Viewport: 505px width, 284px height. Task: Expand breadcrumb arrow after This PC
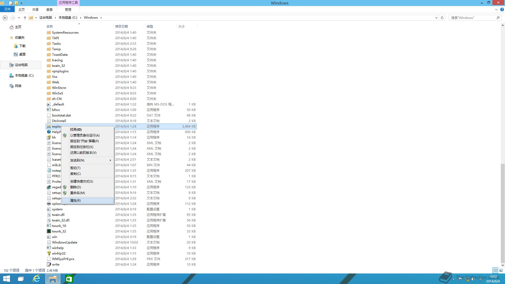(55, 18)
